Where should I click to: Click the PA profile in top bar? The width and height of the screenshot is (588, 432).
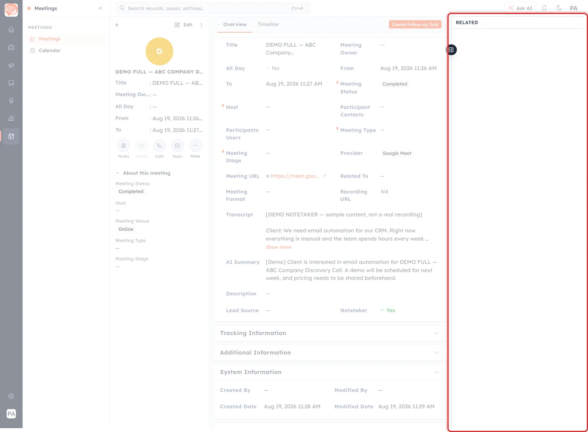pos(574,8)
